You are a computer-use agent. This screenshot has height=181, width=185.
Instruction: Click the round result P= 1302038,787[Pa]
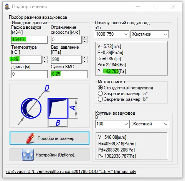pyautogui.click(x=117, y=156)
